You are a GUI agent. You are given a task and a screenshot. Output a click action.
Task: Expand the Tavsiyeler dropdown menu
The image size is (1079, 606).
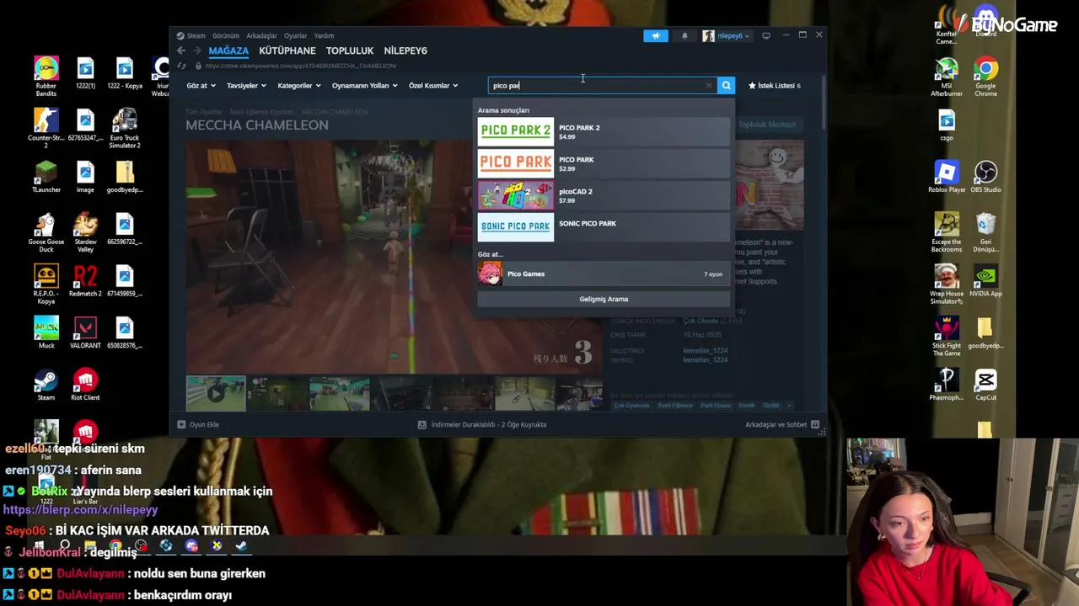click(x=246, y=85)
